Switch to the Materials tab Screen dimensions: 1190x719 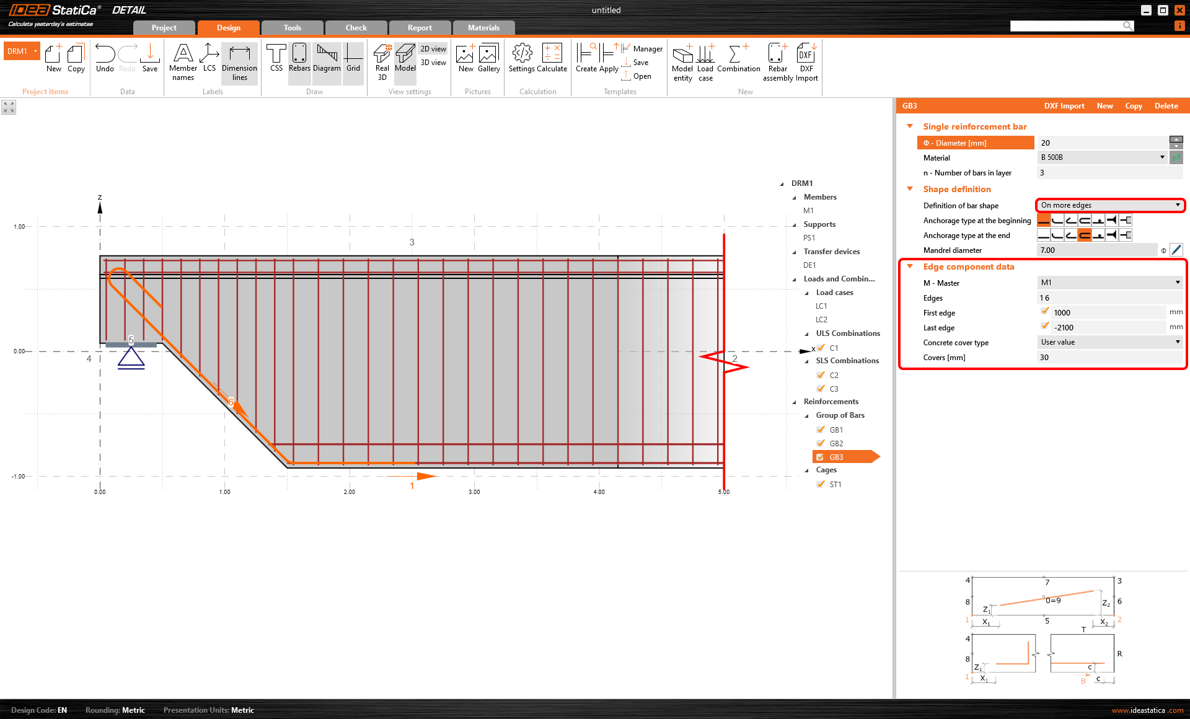coord(483,27)
